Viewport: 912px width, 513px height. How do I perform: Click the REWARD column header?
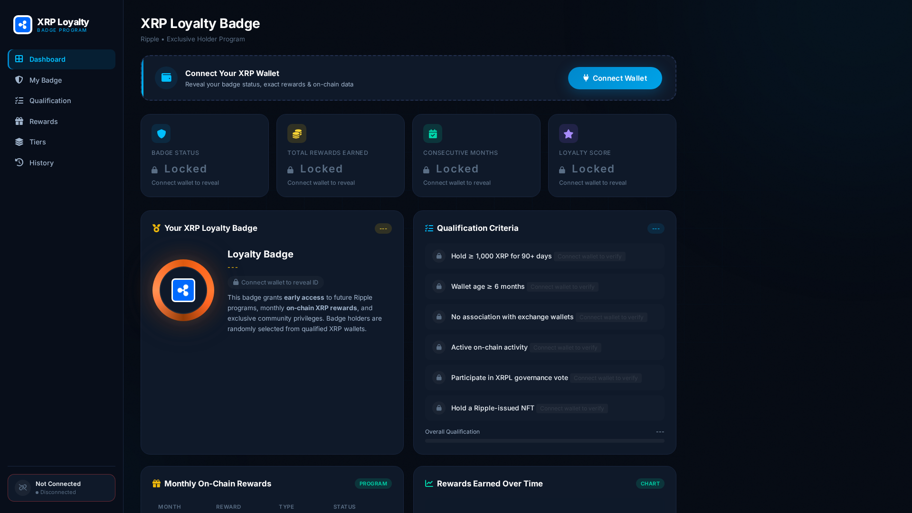pyautogui.click(x=228, y=507)
